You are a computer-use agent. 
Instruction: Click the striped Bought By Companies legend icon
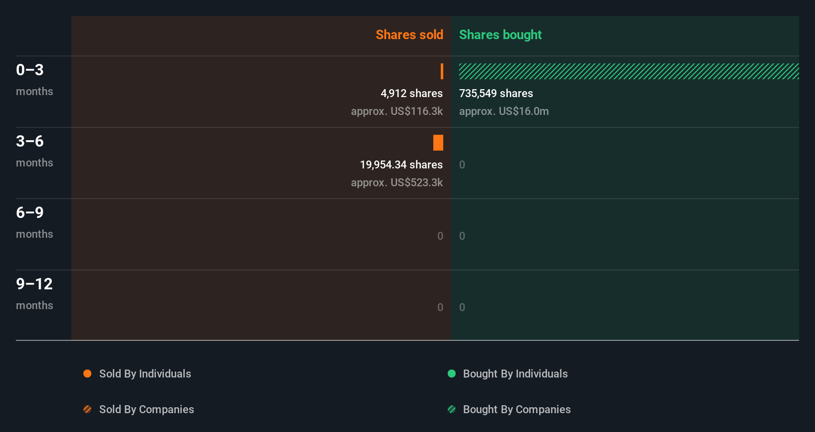coord(452,409)
